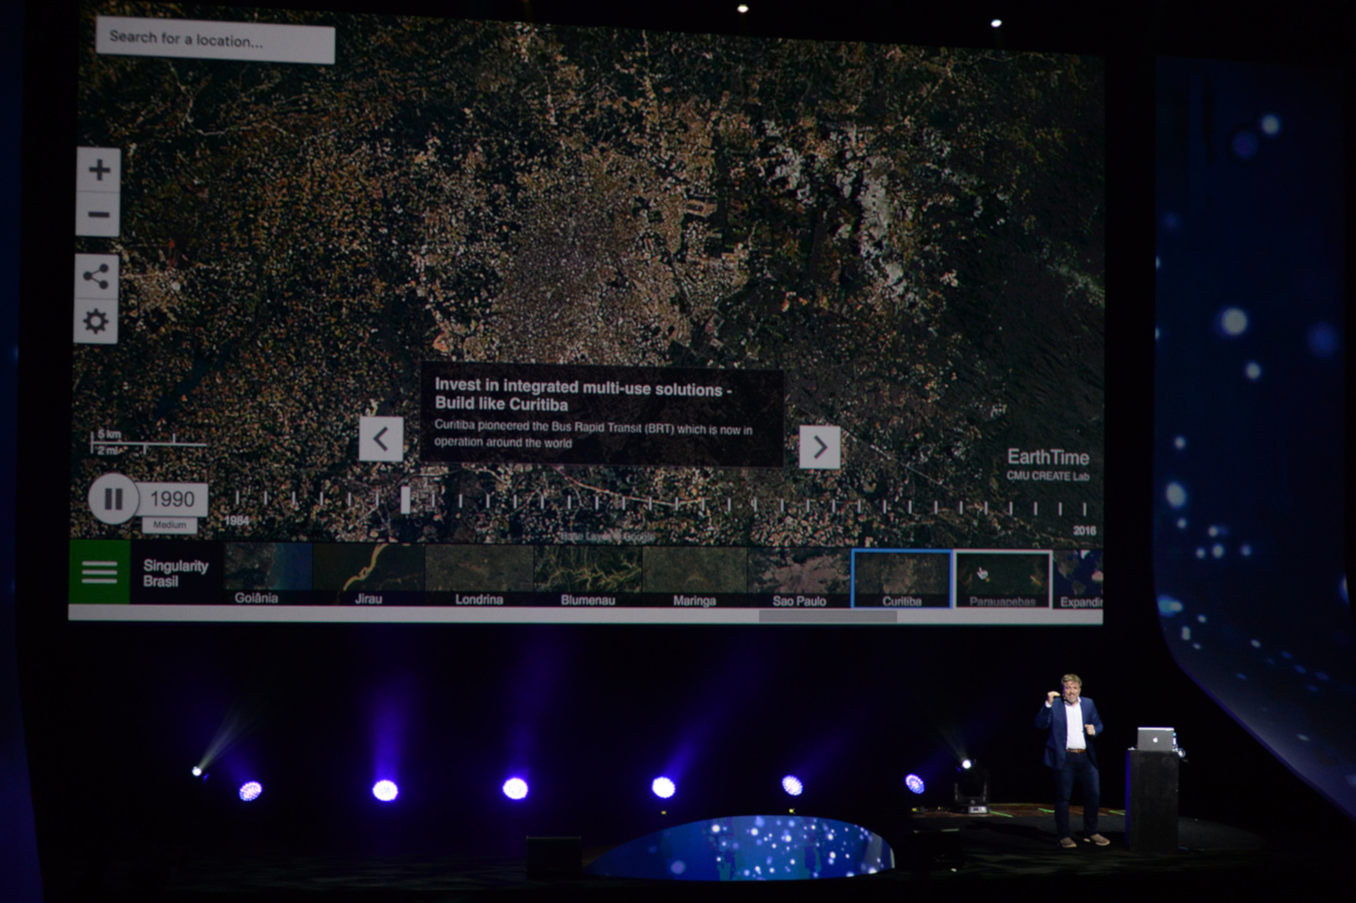1356x903 pixels.
Task: Open the share view icon
Action: click(96, 277)
